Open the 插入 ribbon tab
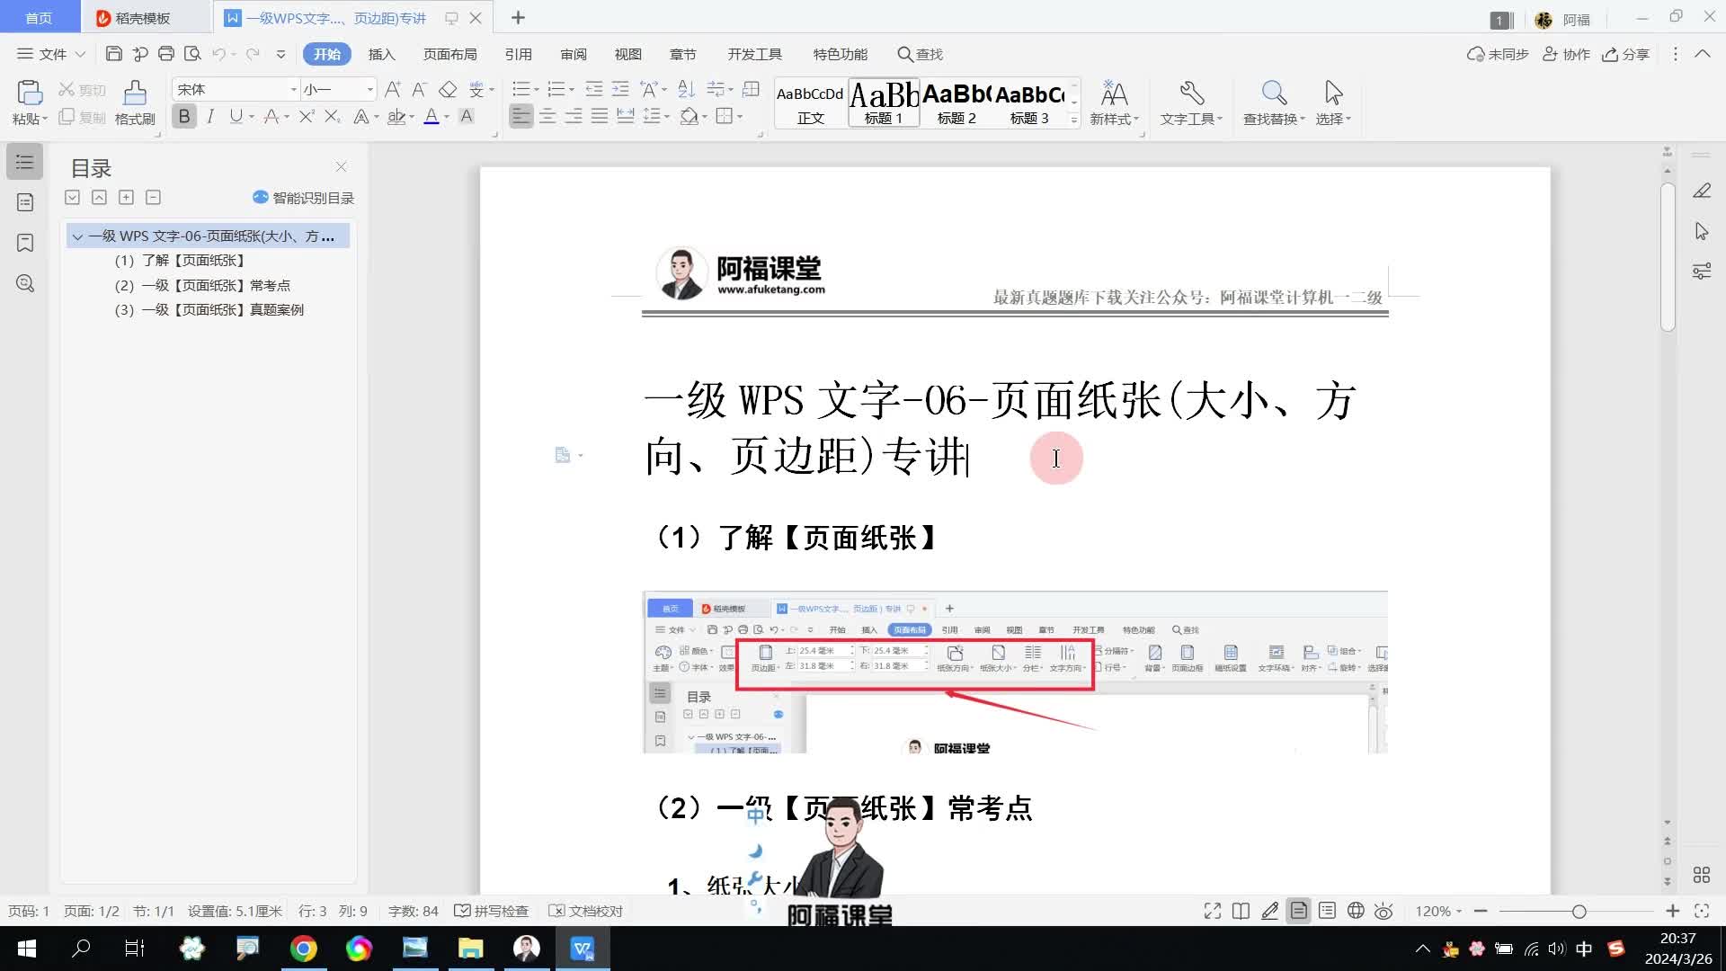Screen dimensions: 1726x971 point(381,54)
